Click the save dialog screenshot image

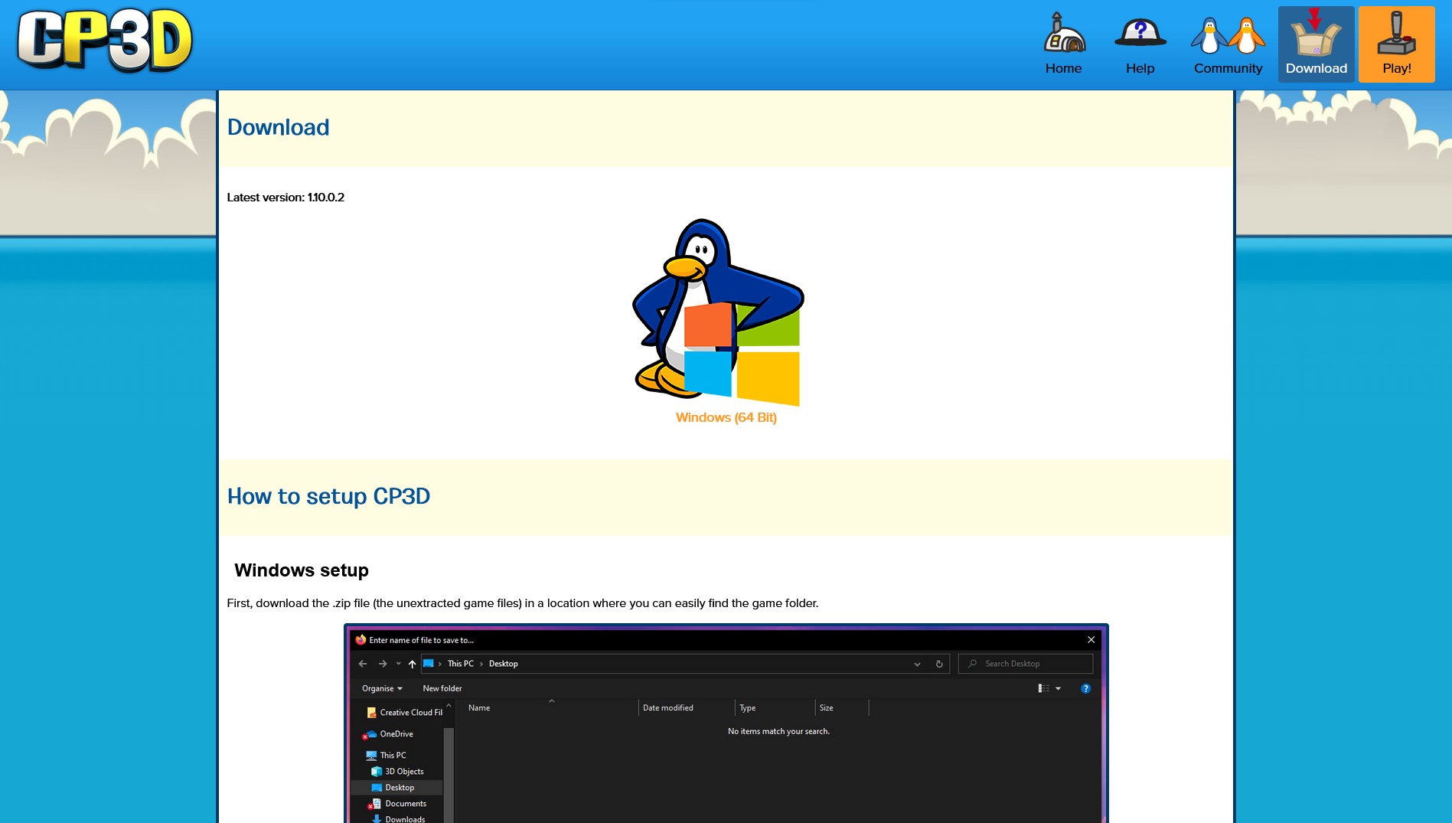[726, 723]
